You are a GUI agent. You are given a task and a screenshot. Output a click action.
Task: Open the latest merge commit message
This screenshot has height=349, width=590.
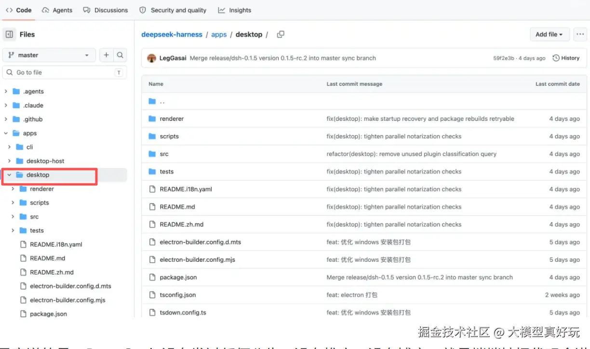(x=283, y=58)
